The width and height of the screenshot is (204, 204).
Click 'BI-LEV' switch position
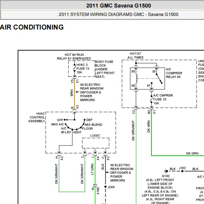[66, 132]
